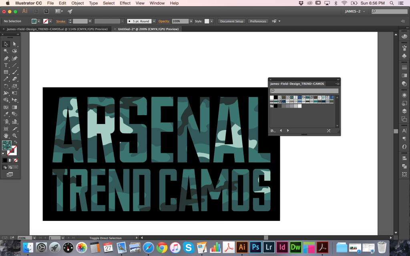Load previous swatch library in panel
410x256 pixels.
click(281, 130)
